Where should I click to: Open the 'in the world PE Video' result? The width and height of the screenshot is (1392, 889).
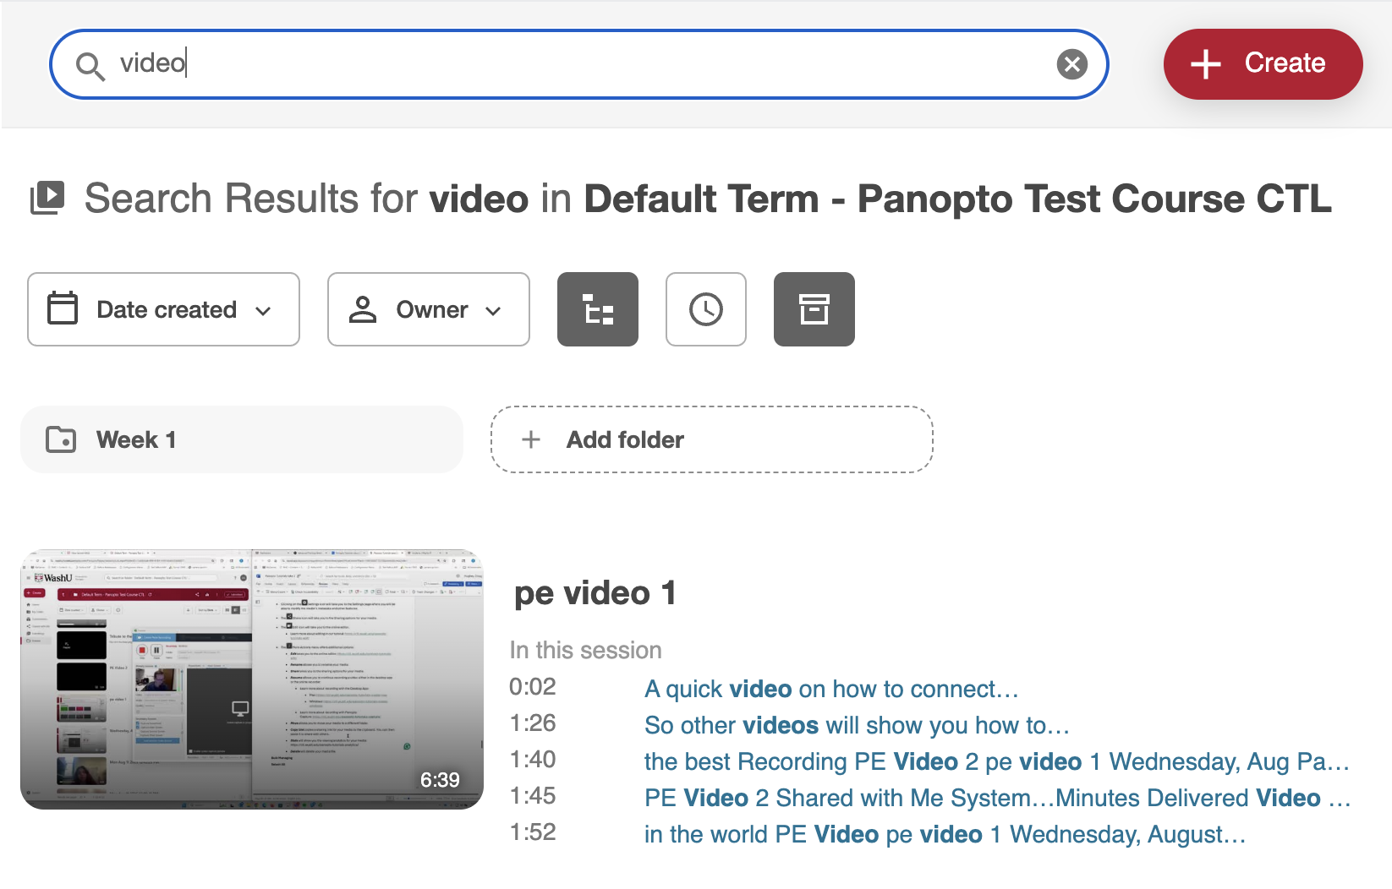[944, 835]
